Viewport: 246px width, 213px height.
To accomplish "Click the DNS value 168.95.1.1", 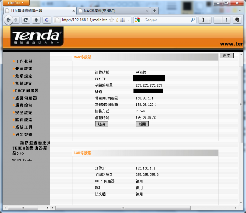I will click(x=145, y=98).
